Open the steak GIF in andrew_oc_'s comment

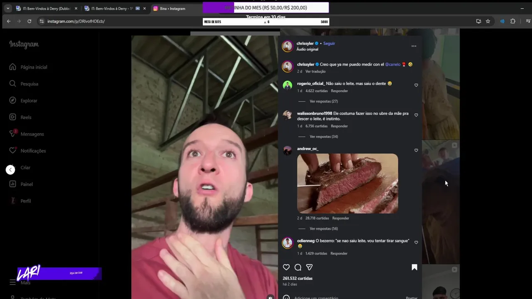347,184
